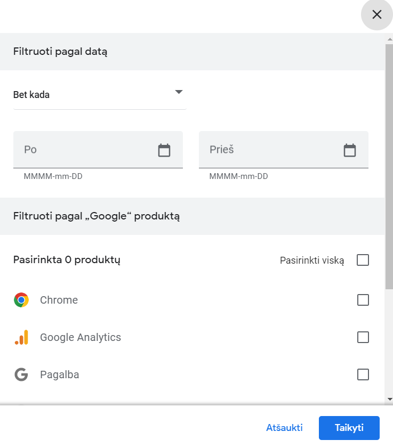
Task: Check the Pagalba checkbox
Action: click(363, 374)
